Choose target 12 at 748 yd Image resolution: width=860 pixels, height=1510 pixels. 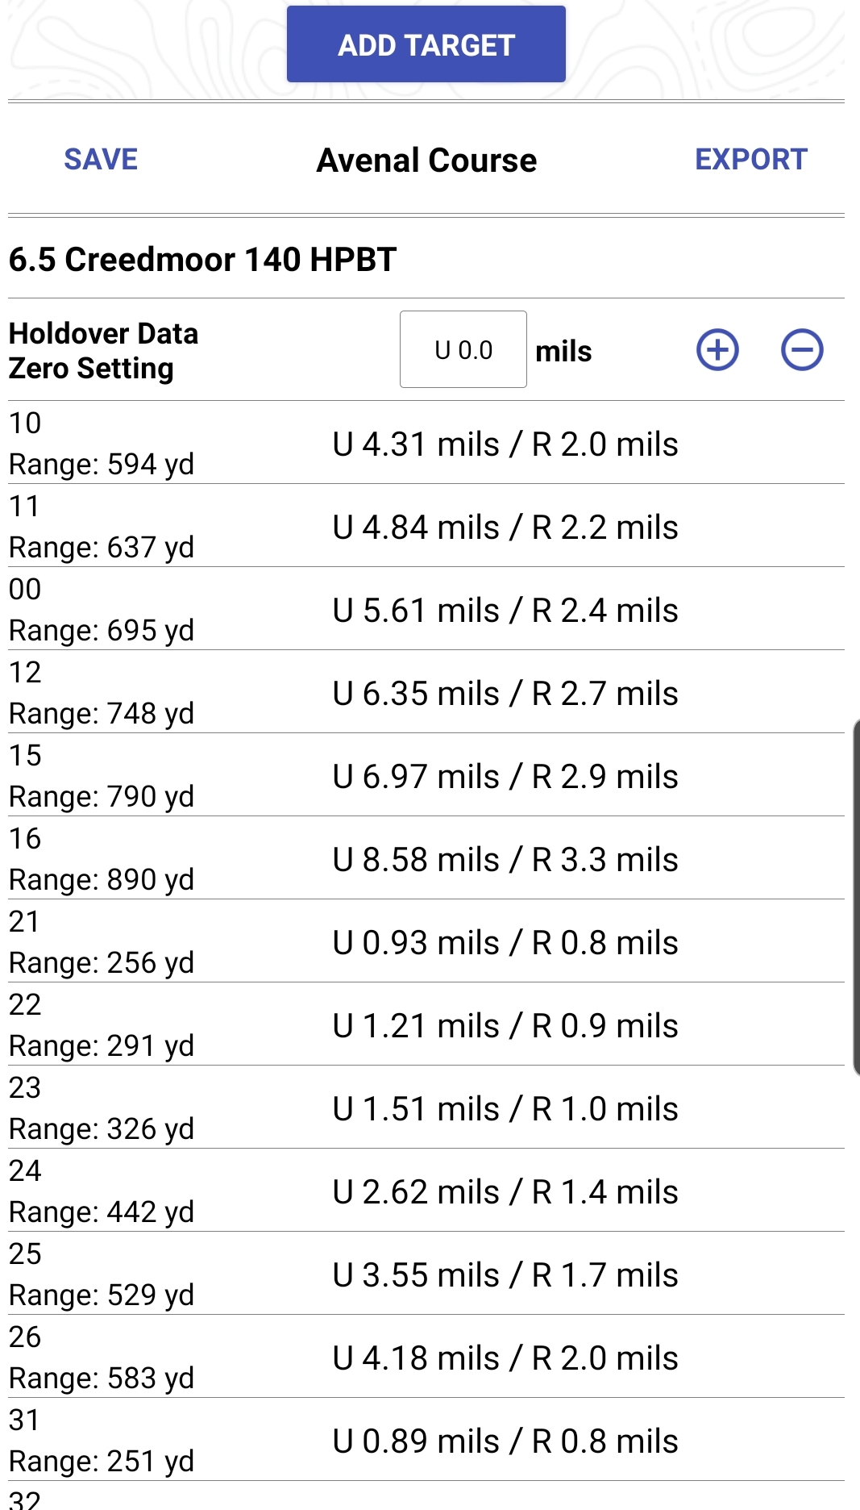coord(426,692)
